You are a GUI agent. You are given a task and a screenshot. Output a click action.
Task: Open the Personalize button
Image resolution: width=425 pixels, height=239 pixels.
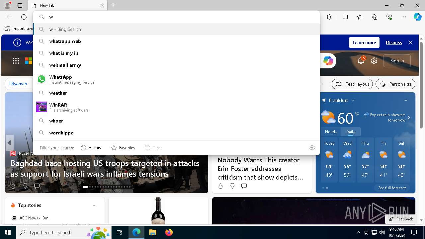(x=395, y=84)
